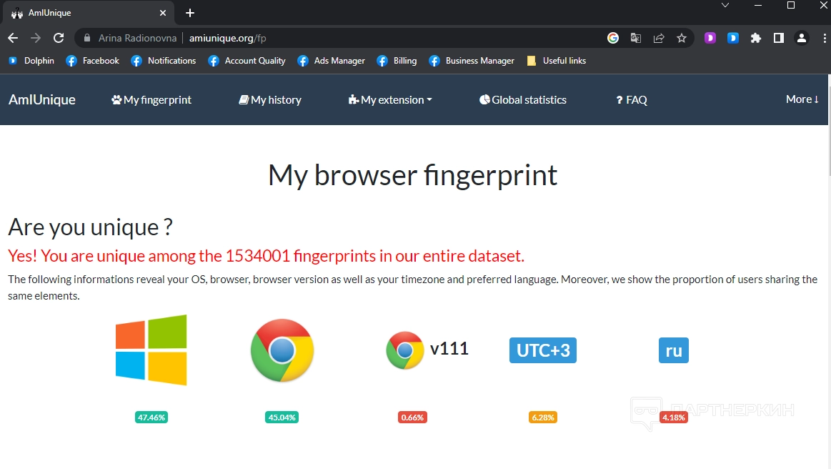Open the Chrome profile avatar icon
Image resolution: width=831 pixels, height=469 pixels.
click(802, 38)
